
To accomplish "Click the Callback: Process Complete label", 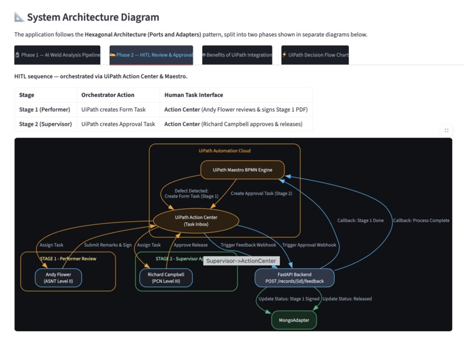I will click(x=421, y=221).
